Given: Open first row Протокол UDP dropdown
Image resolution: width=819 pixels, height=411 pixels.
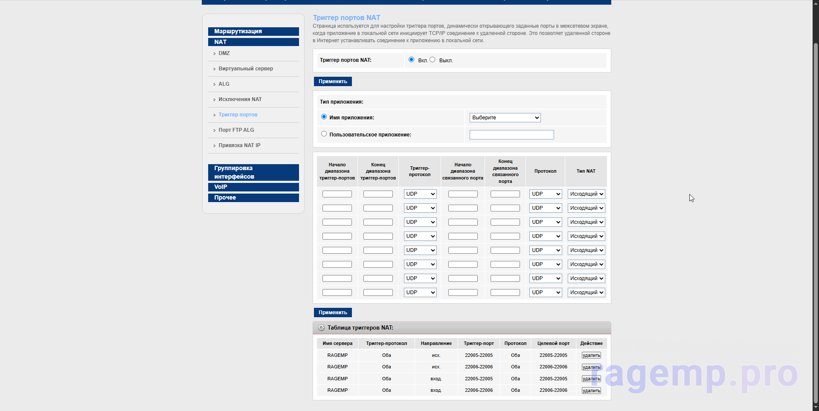Looking at the screenshot, I should [x=546, y=194].
